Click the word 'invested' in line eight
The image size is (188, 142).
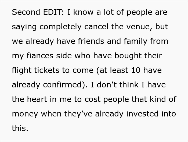[142, 114]
